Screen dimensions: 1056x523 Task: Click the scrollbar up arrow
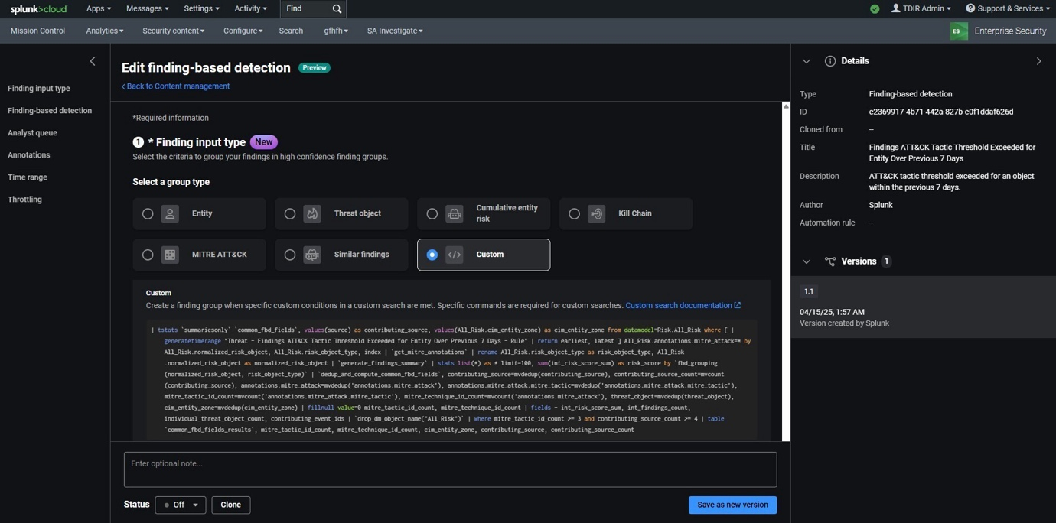click(x=785, y=106)
